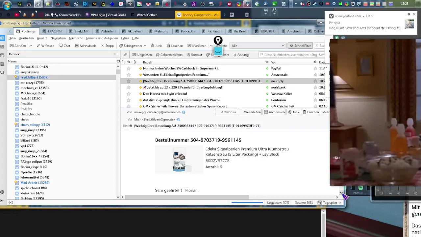Open notification settings gear for YouTube popup
The width and height of the screenshot is (421, 237).
pyautogui.click(x=409, y=14)
